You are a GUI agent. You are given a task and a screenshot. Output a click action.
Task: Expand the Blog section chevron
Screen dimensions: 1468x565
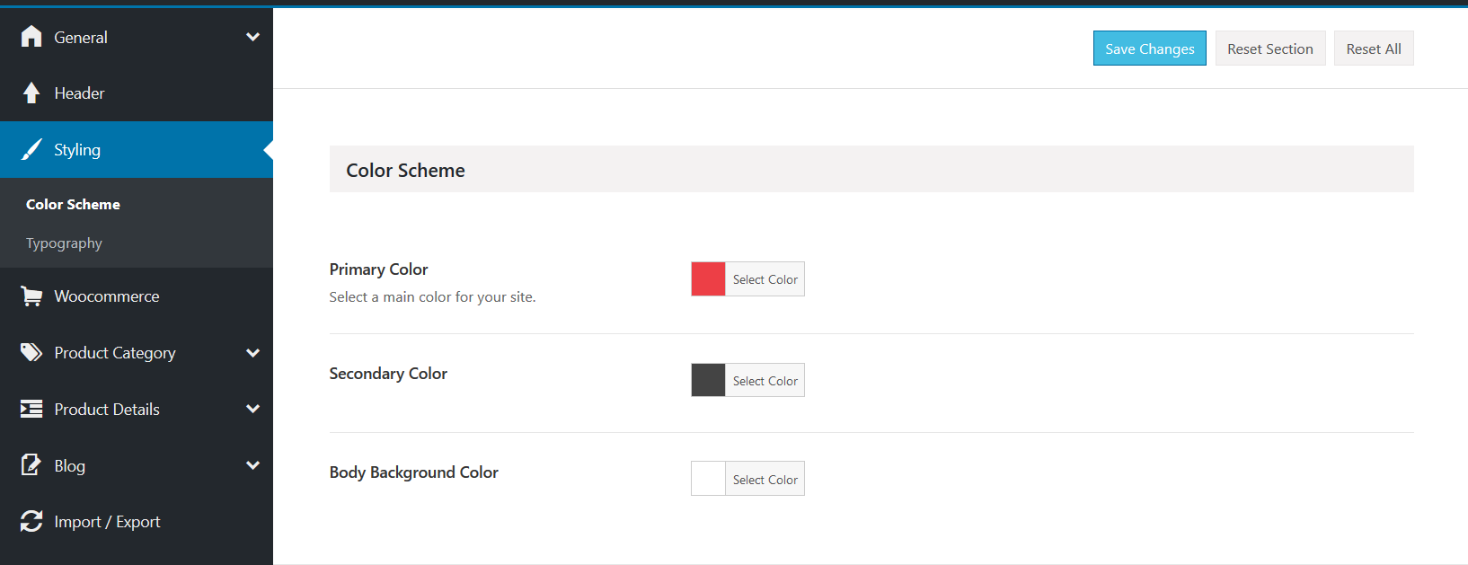(x=252, y=465)
